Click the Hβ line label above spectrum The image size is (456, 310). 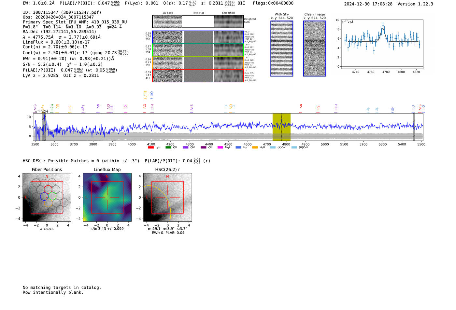[x=392, y=109]
